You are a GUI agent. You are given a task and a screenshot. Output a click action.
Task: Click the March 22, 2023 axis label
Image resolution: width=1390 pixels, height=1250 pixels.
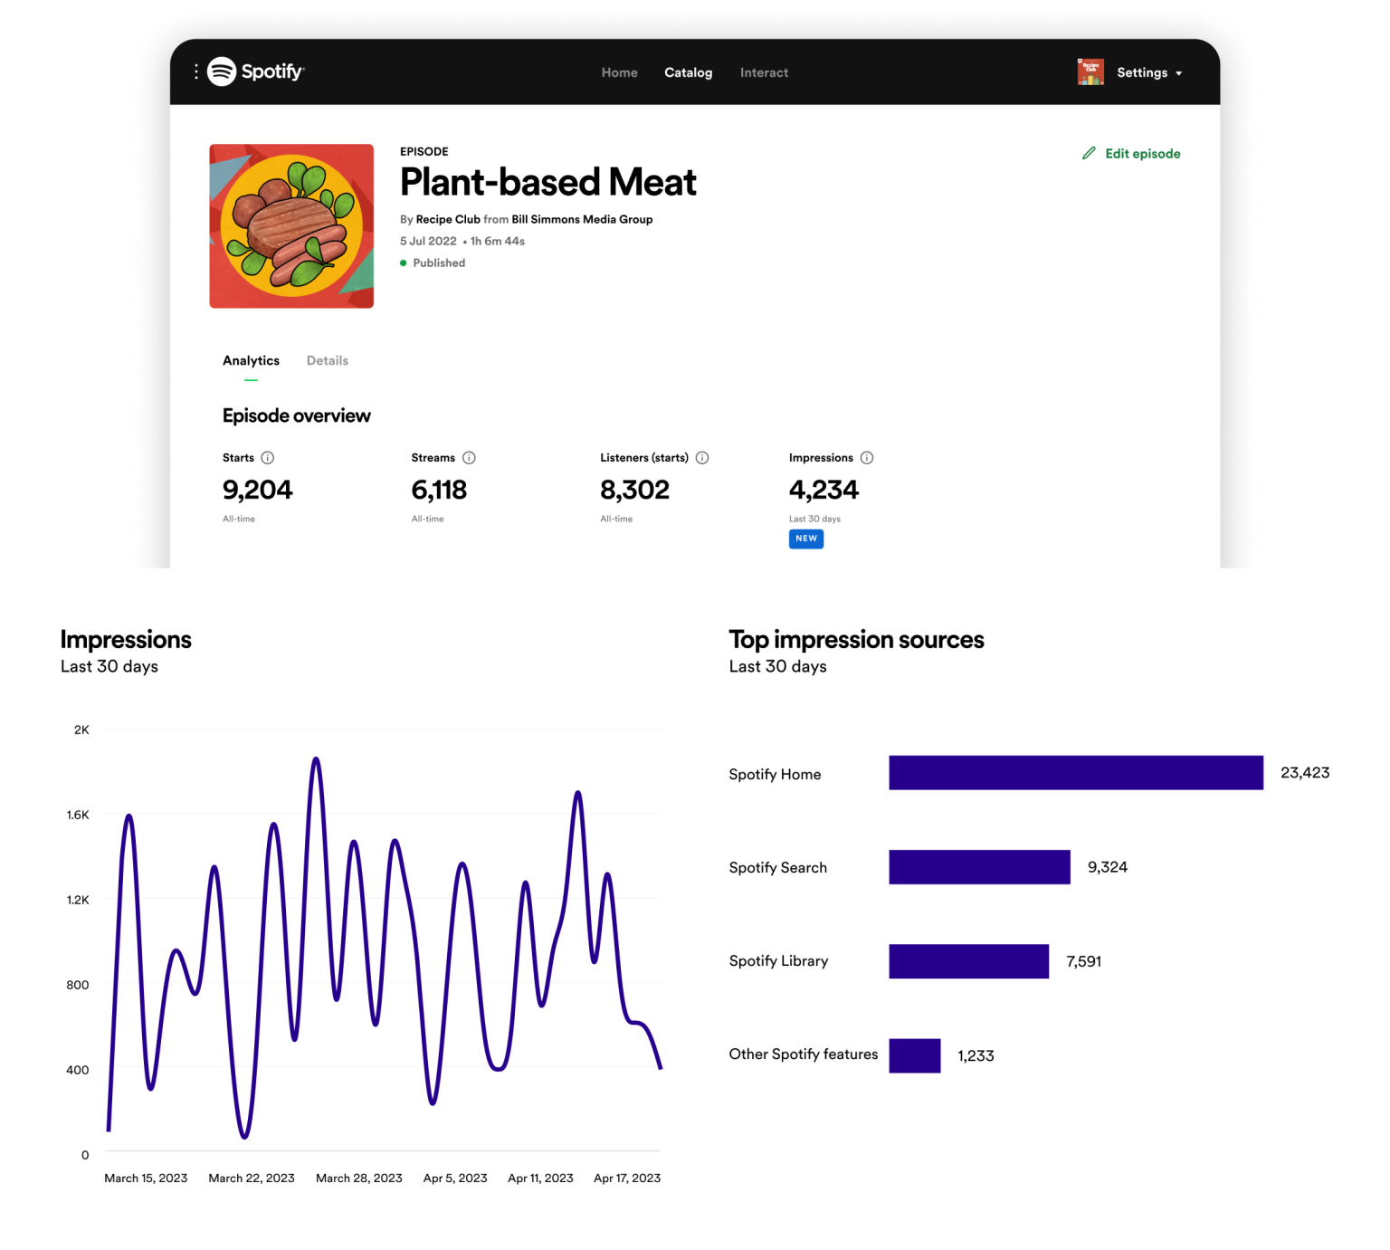252,1178
